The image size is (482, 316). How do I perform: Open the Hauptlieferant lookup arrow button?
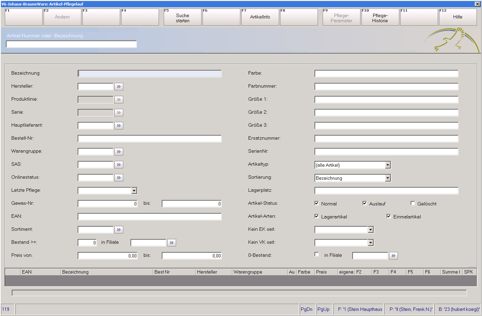(119, 126)
